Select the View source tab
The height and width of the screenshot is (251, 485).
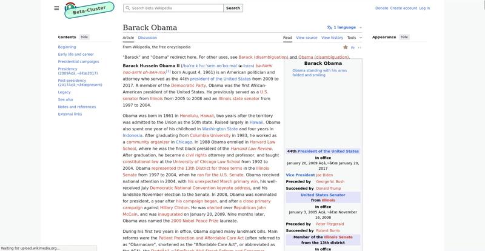306,38
